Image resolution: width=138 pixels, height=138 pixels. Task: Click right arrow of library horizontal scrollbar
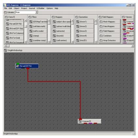(x=132, y=46)
